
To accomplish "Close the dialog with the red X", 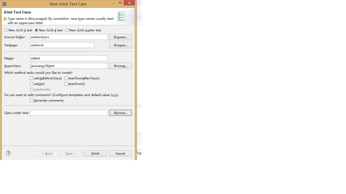I will point(129,3).
